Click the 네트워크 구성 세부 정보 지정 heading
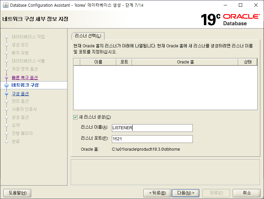This screenshot has width=264, height=199. point(35,19)
